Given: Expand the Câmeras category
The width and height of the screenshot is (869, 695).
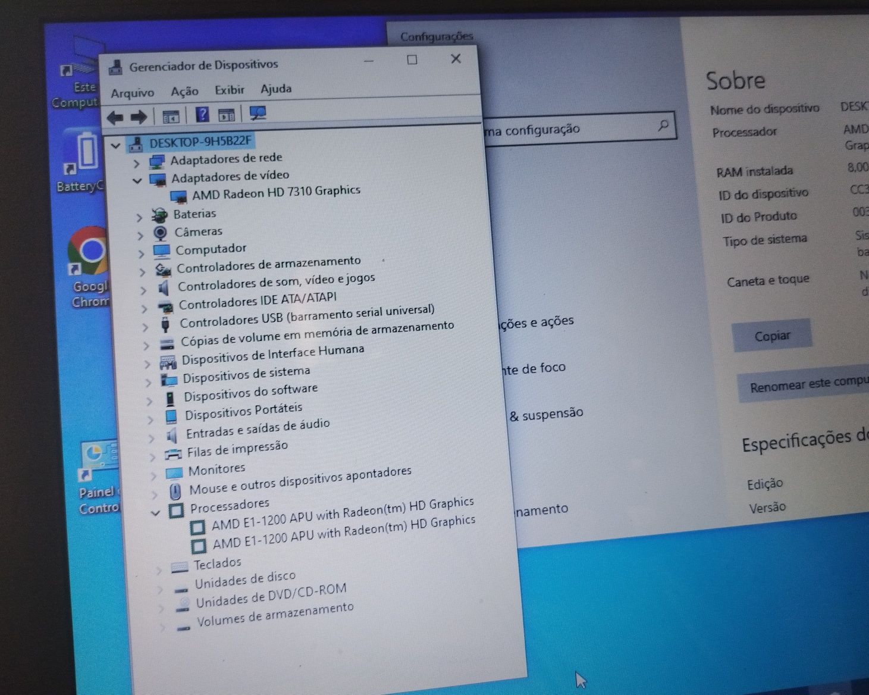Looking at the screenshot, I should [140, 235].
